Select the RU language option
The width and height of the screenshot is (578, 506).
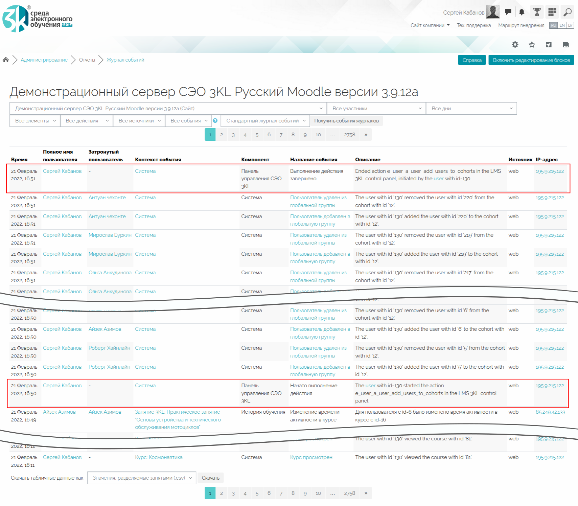coord(553,25)
